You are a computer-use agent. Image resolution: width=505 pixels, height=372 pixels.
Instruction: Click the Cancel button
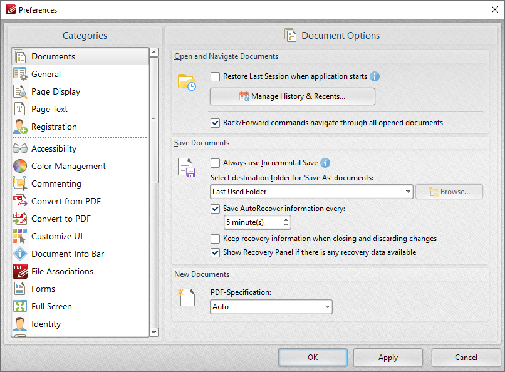[x=466, y=358]
